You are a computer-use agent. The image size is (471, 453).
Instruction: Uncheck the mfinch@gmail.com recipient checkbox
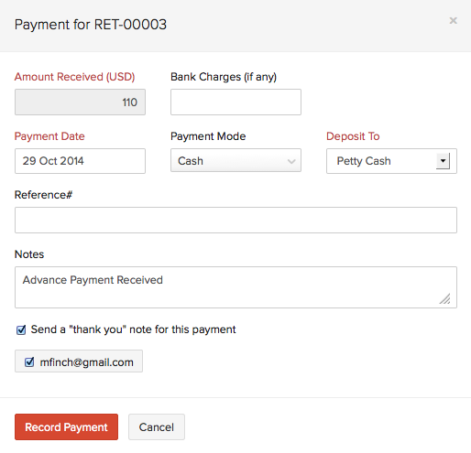point(29,362)
